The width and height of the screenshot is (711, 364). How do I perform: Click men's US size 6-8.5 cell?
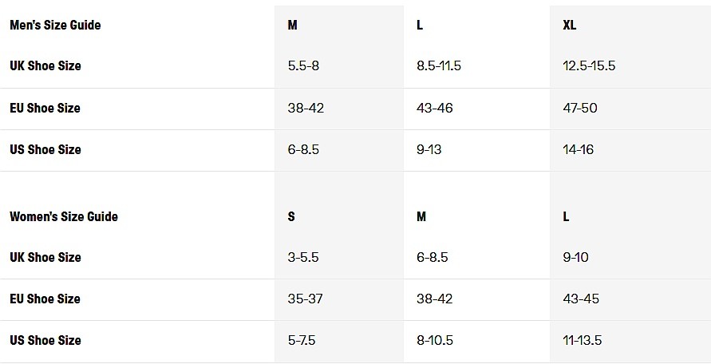pyautogui.click(x=303, y=149)
